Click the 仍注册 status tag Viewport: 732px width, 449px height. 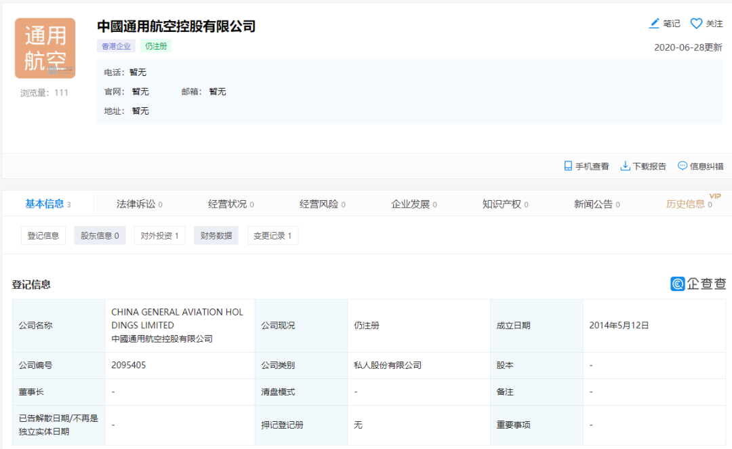156,46
